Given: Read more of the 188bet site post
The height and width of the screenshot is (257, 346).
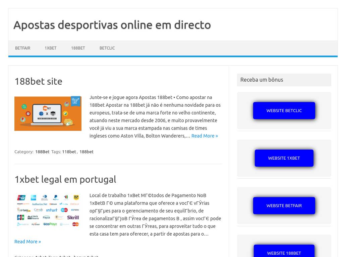Looking at the screenshot, I should point(205,136).
